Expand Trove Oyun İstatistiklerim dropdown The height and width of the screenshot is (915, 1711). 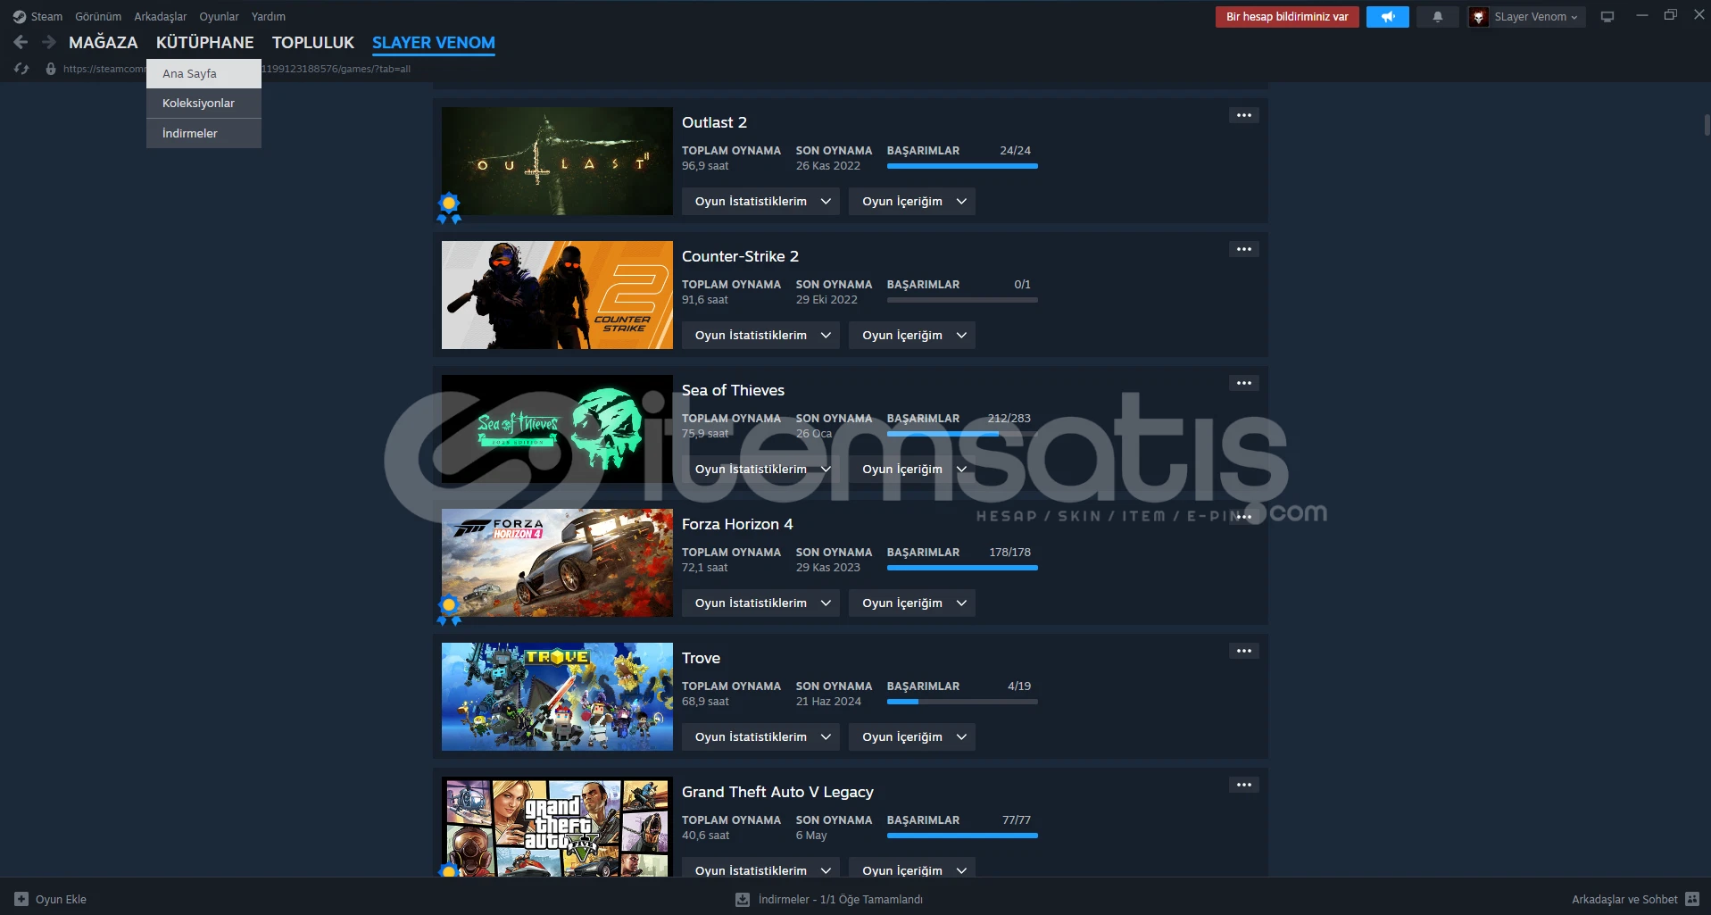[760, 736]
